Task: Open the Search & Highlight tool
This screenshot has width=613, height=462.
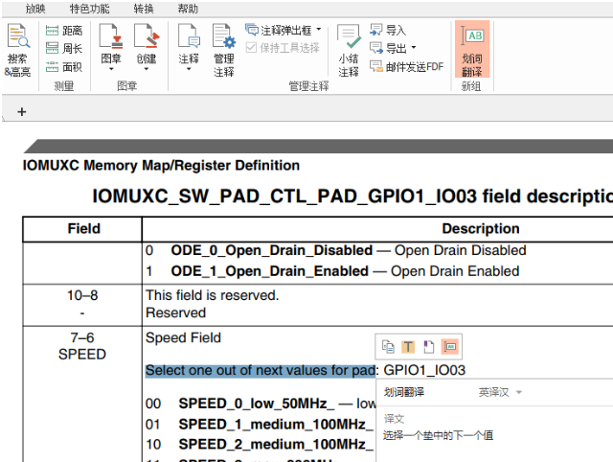Action: 17,50
